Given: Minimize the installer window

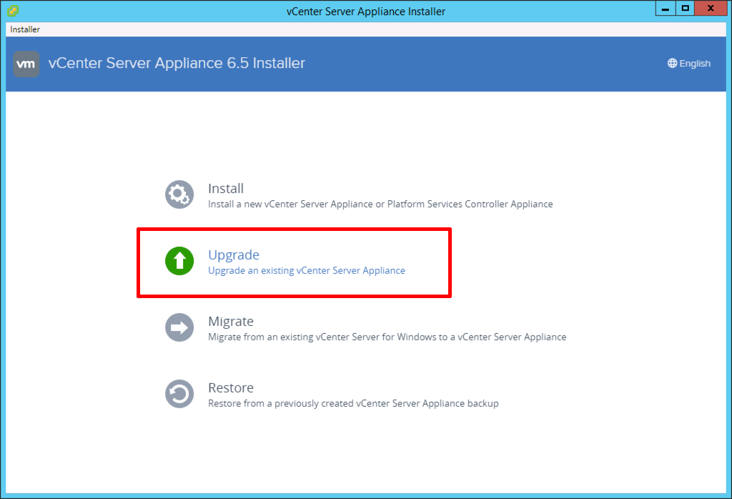Looking at the screenshot, I should tap(666, 9).
